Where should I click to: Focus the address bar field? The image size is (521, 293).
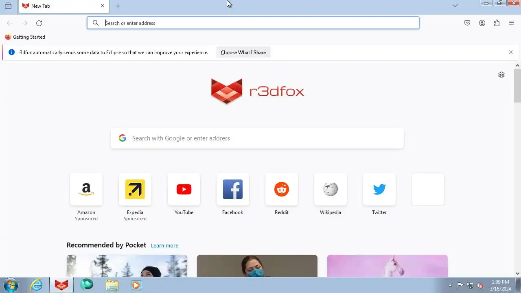pos(253,23)
